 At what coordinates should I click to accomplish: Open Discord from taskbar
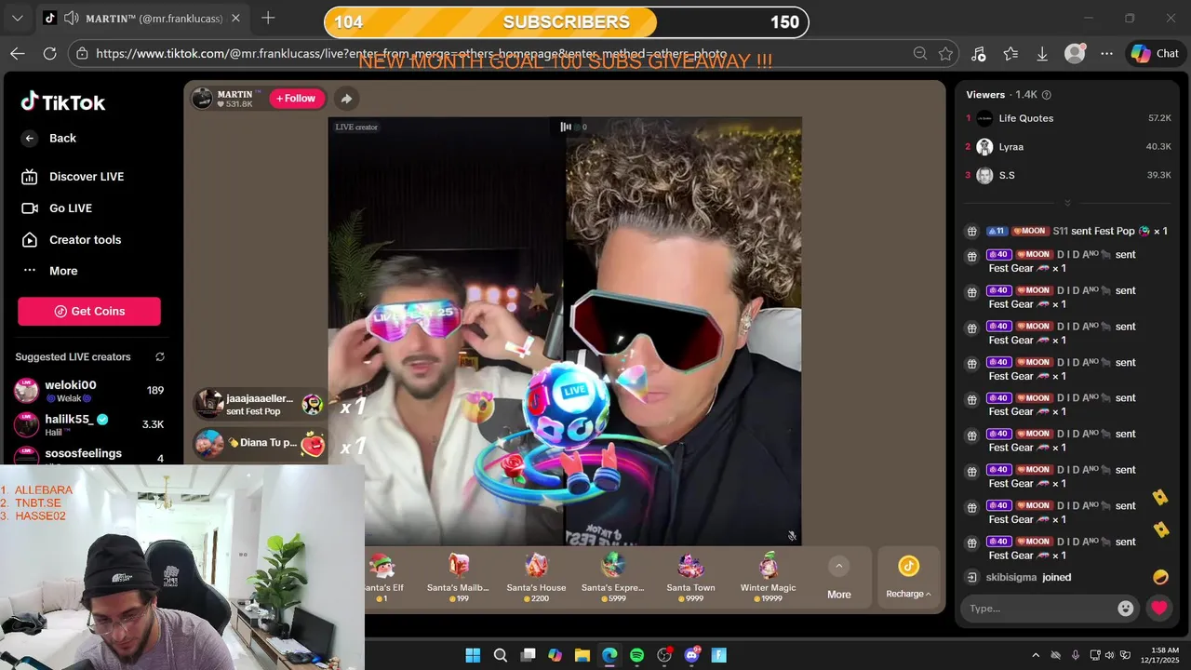(691, 655)
